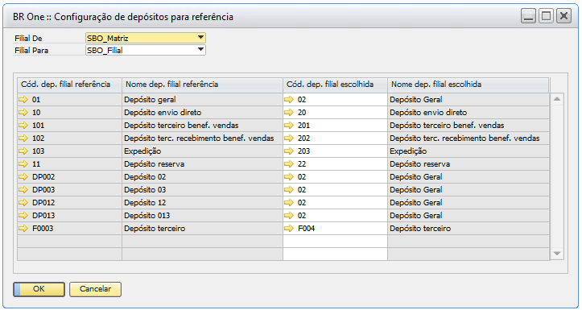Open link arrow in chosen column, row DP013
Screen dimensions: 582x310
[289, 215]
